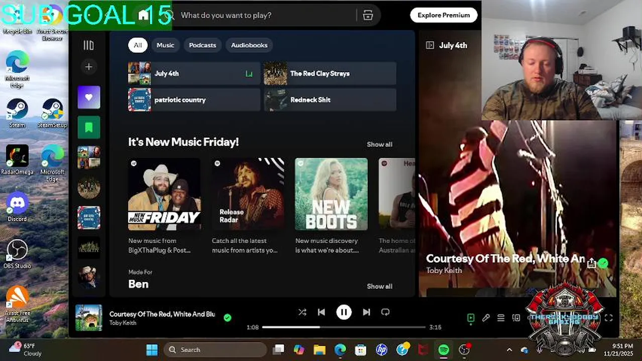Screen dimensions: 642x361
Task: Select the Music filter chip
Action: tap(165, 45)
